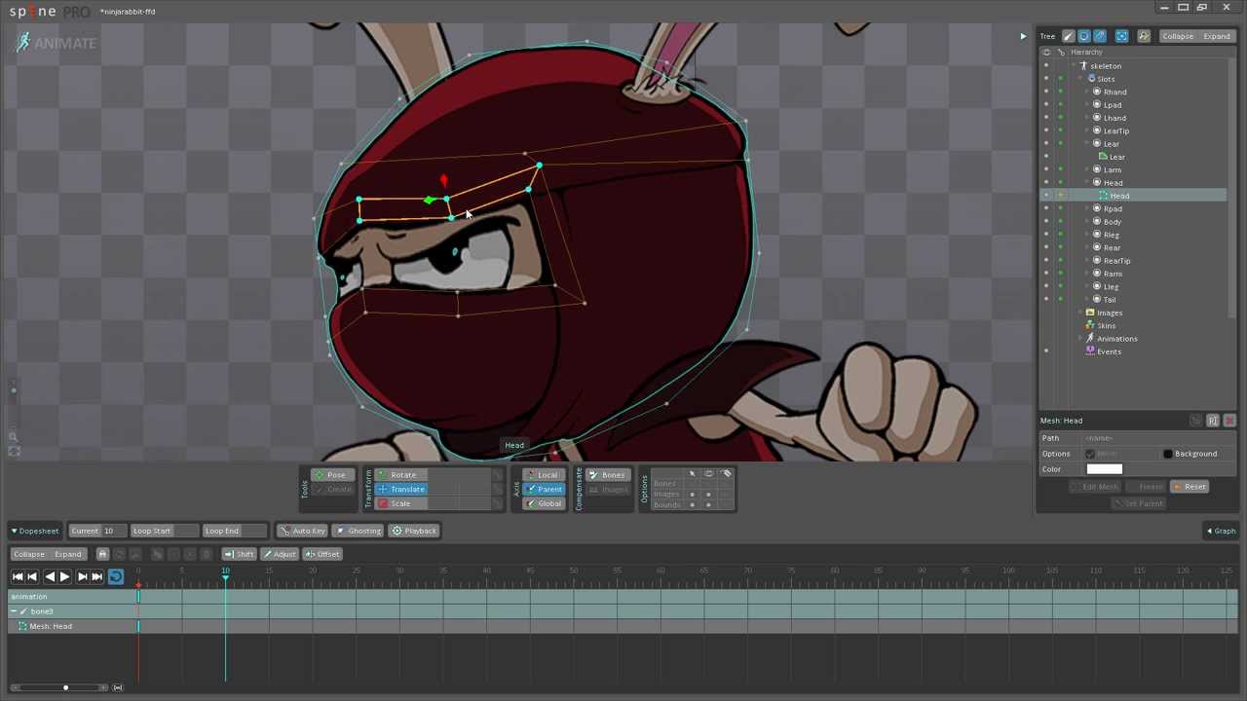The image size is (1247, 701).
Task: Jump to the last frame
Action: [96, 576]
